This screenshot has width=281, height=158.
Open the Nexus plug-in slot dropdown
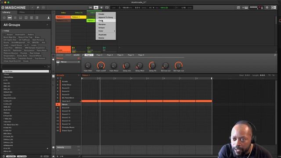79,62
